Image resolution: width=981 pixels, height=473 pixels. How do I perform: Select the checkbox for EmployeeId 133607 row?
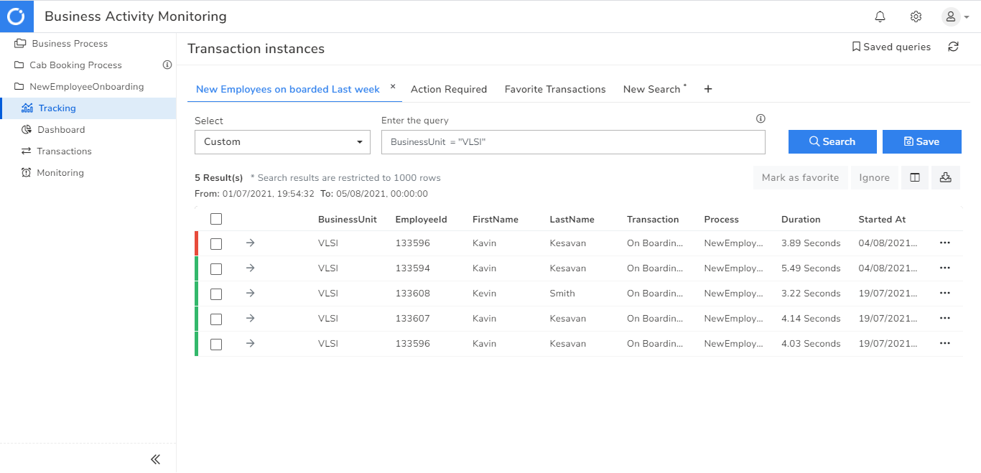pyautogui.click(x=216, y=319)
